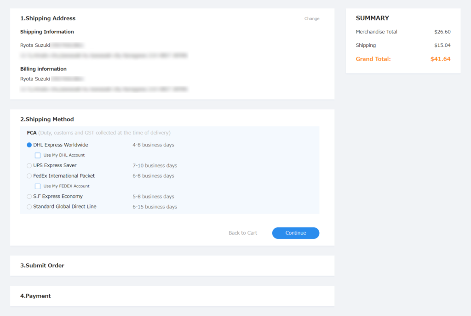
Task: Click the 1.Shipping Address section heading
Action: point(48,18)
